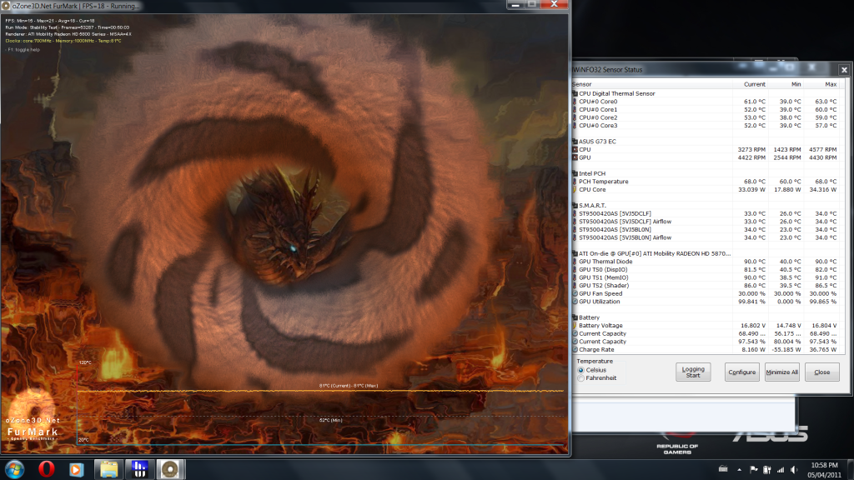Click the GPU Fan Speed icon
This screenshot has height=480, width=854.
(575, 294)
